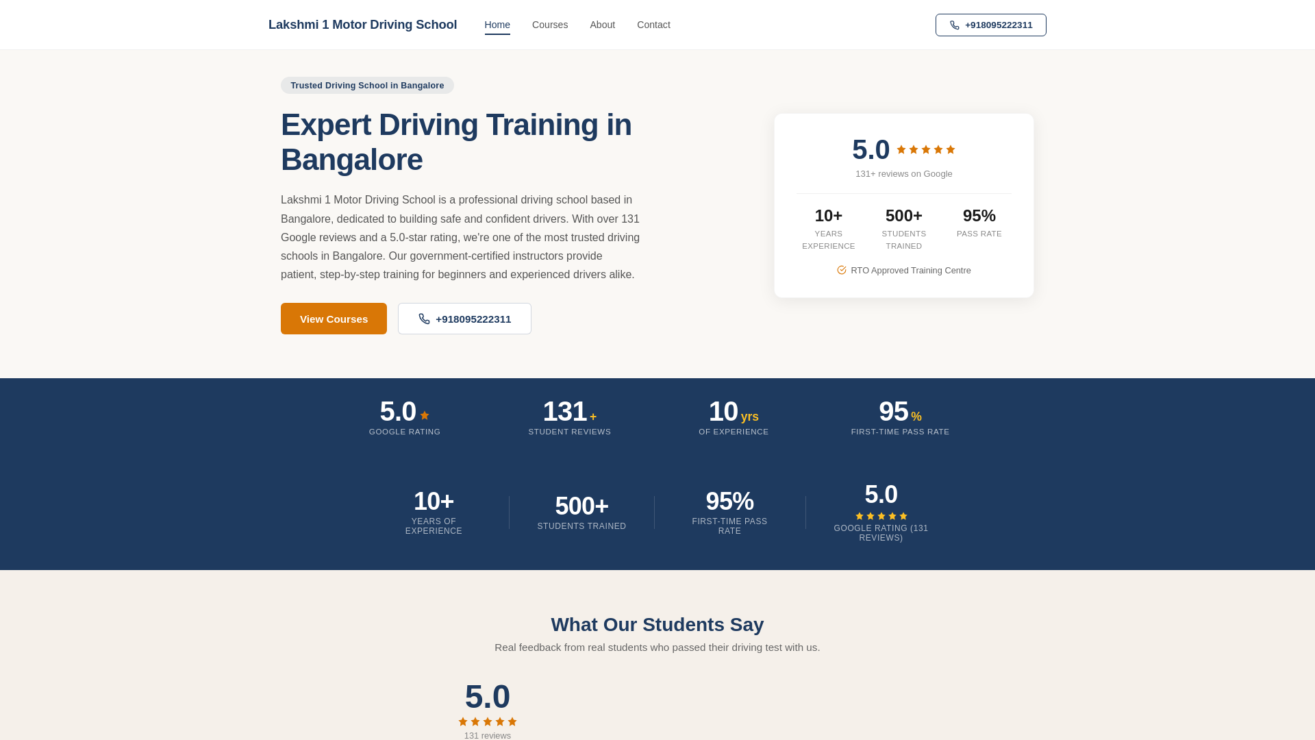Click 500+ Students Trained stat in card
Screen dimensions: 1315x740
click(x=904, y=229)
